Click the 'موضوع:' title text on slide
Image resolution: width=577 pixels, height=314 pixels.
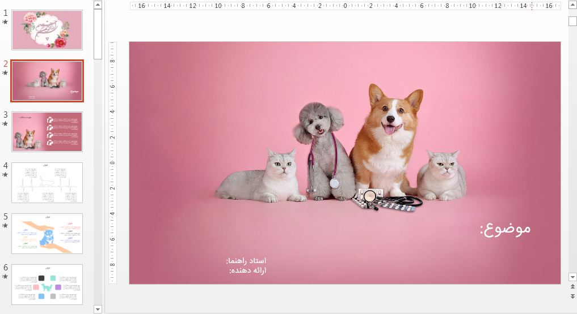(505, 229)
